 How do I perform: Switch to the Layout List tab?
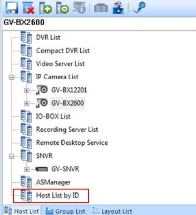tap(112, 211)
